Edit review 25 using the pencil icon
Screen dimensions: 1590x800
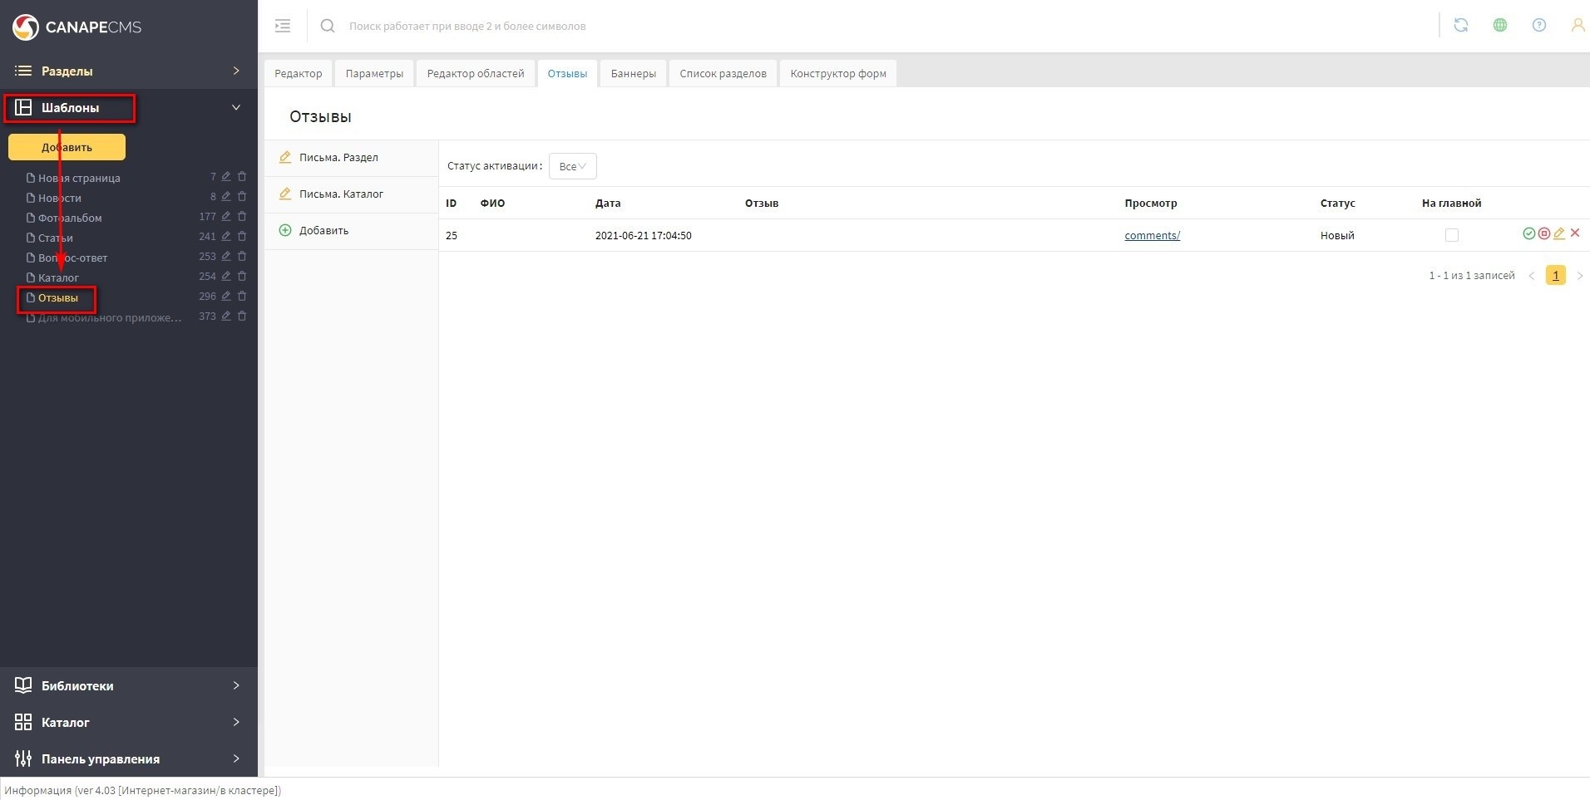pyautogui.click(x=1559, y=234)
